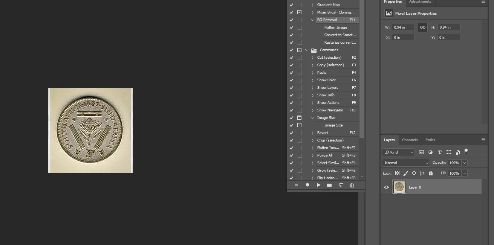The image size is (494, 245).
Task: Select the Rasterize current step
Action: point(340,43)
